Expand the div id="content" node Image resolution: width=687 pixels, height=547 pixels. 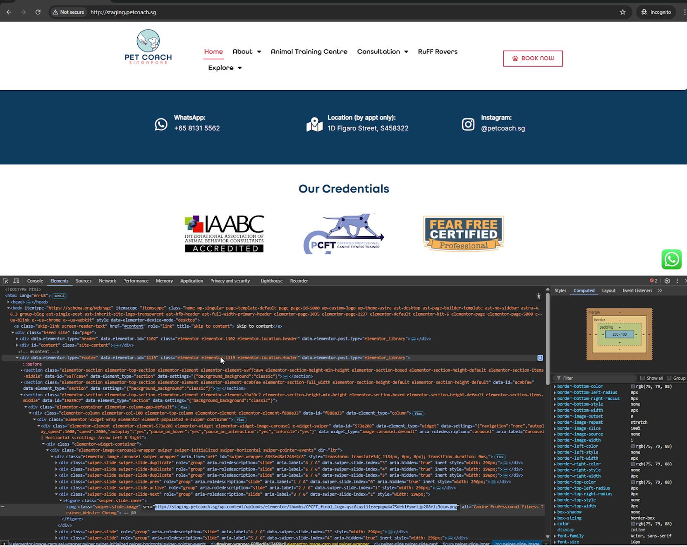click(17, 345)
